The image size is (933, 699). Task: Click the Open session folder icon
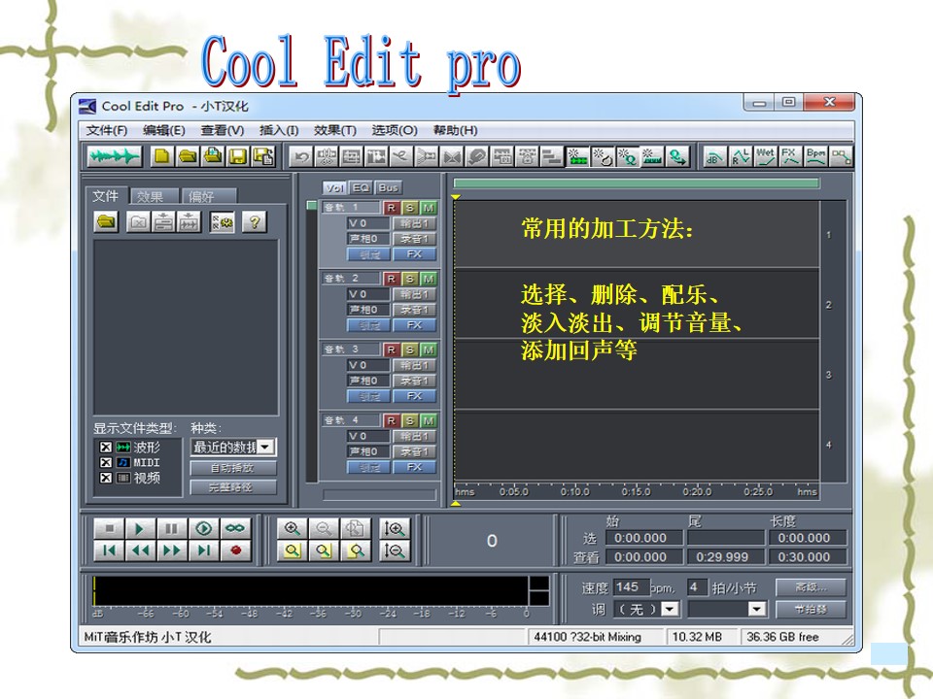pyautogui.click(x=188, y=156)
